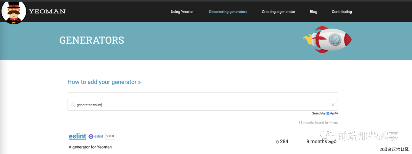Go to Creating a generator
Image resolution: width=412 pixels, height=154 pixels.
click(278, 12)
